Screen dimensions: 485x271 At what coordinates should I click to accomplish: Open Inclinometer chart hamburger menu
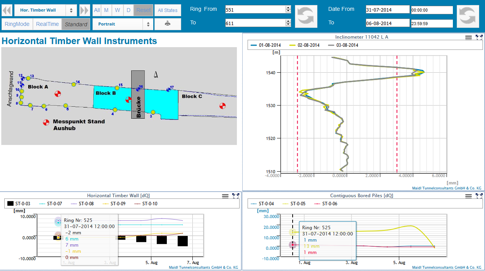coord(468,37)
